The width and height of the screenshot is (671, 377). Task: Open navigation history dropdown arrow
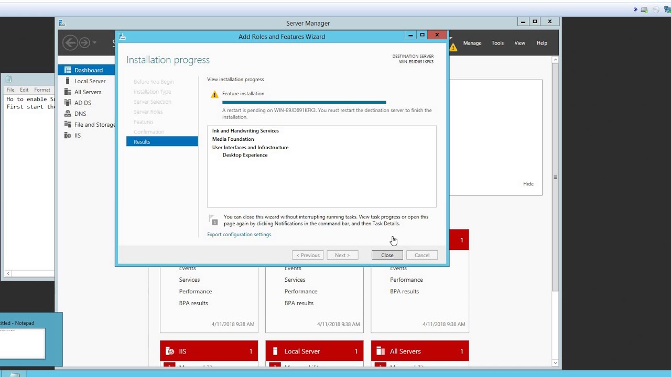[94, 42]
